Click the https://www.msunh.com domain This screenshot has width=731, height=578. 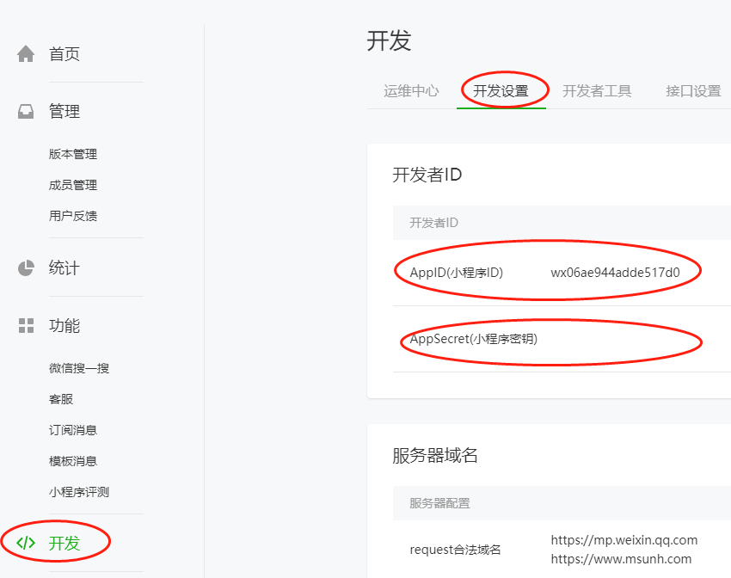(621, 559)
